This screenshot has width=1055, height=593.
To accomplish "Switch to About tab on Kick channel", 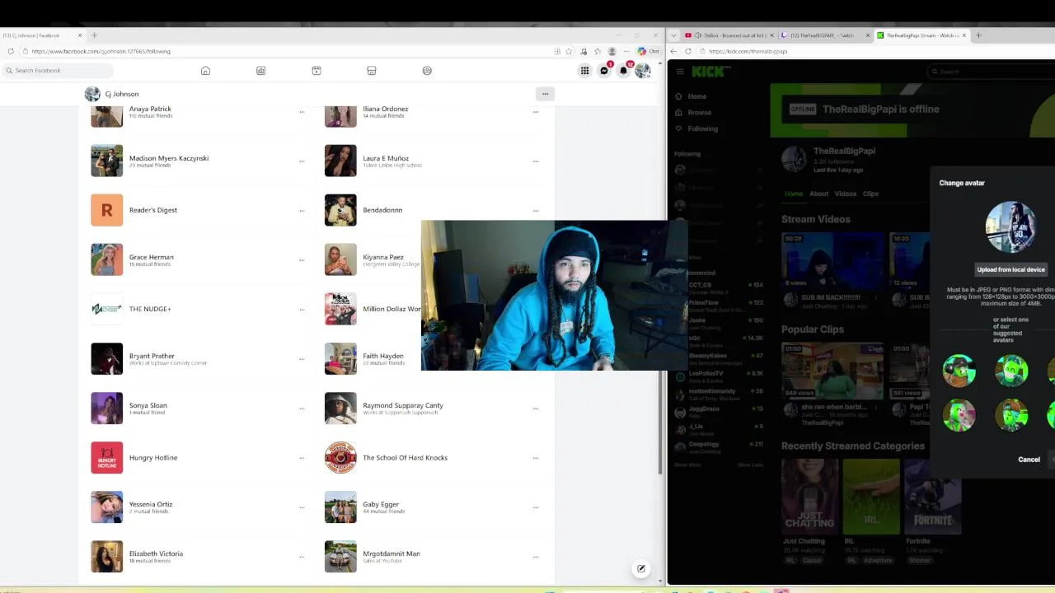I will (818, 194).
